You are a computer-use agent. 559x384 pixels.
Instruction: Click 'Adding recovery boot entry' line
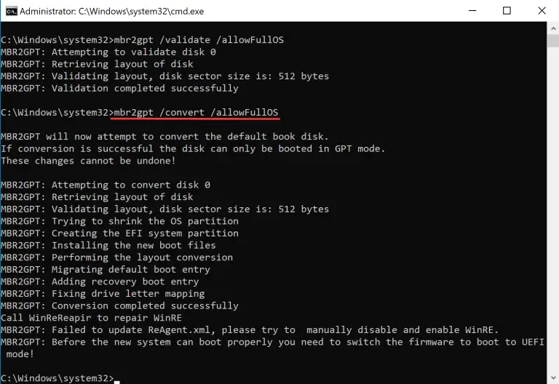point(100,281)
